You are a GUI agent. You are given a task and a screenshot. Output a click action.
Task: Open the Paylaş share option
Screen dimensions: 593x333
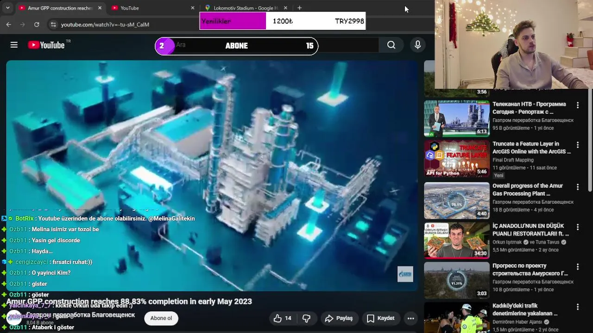339,318
